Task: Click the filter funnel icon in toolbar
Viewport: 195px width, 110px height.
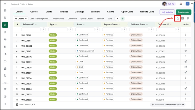Action: [x=188, y=19]
